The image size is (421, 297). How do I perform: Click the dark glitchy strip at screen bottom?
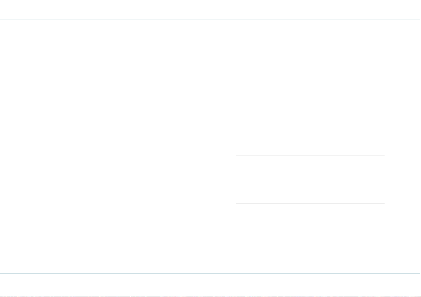tap(211, 296)
